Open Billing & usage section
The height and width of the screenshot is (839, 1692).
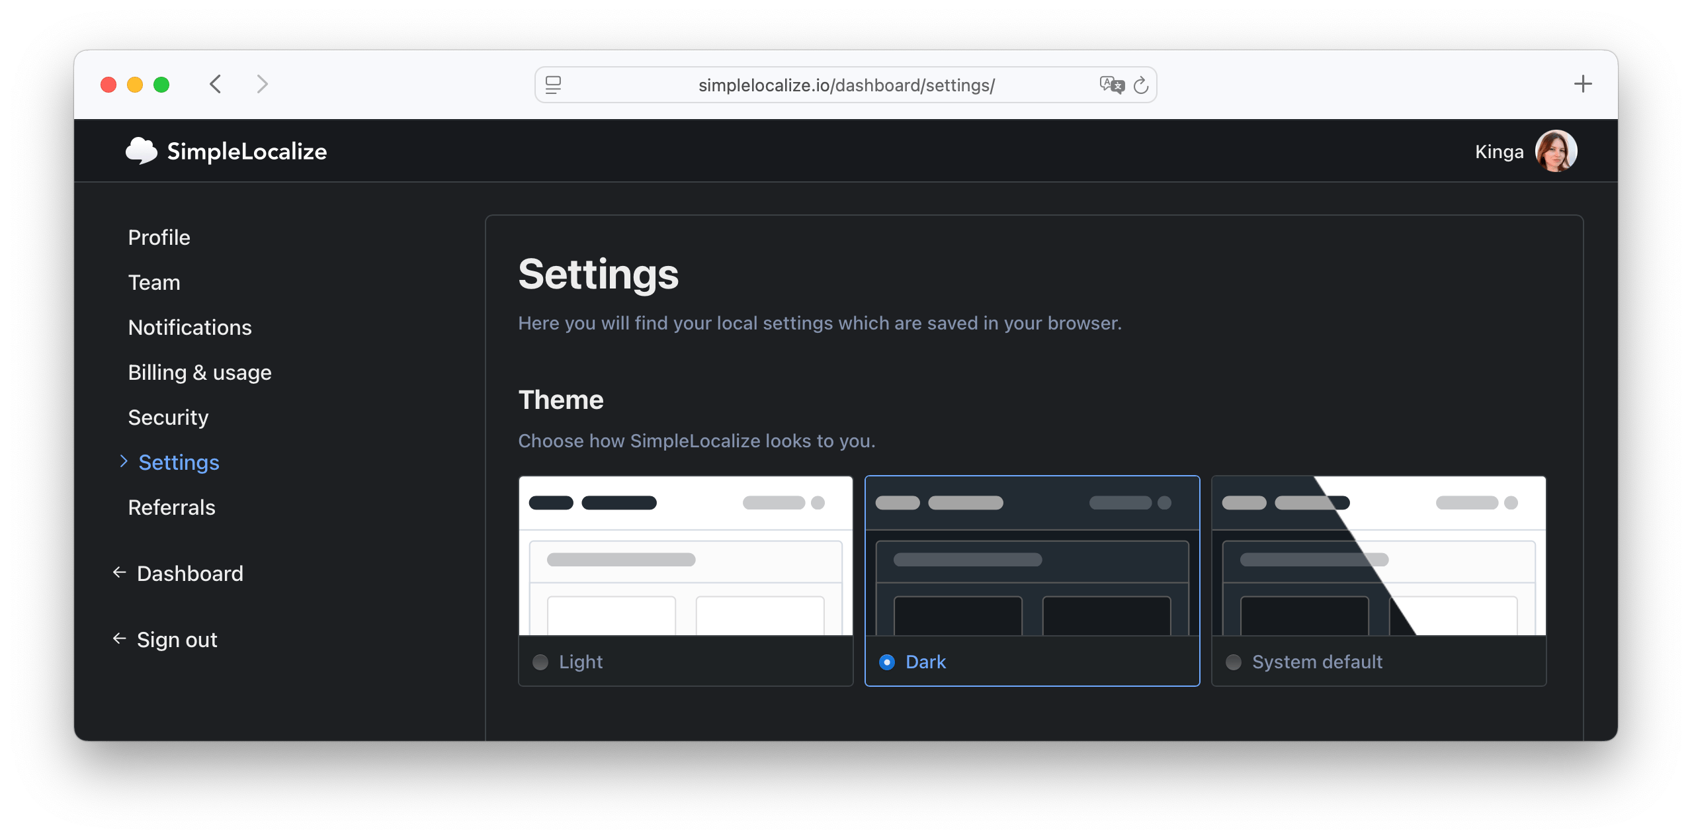pos(200,373)
